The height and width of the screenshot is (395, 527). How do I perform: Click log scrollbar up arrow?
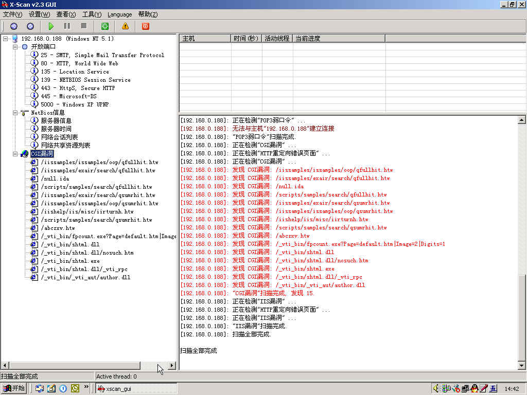click(521, 120)
